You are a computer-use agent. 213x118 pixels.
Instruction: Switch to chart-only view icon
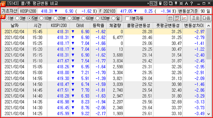[x=184, y=18]
